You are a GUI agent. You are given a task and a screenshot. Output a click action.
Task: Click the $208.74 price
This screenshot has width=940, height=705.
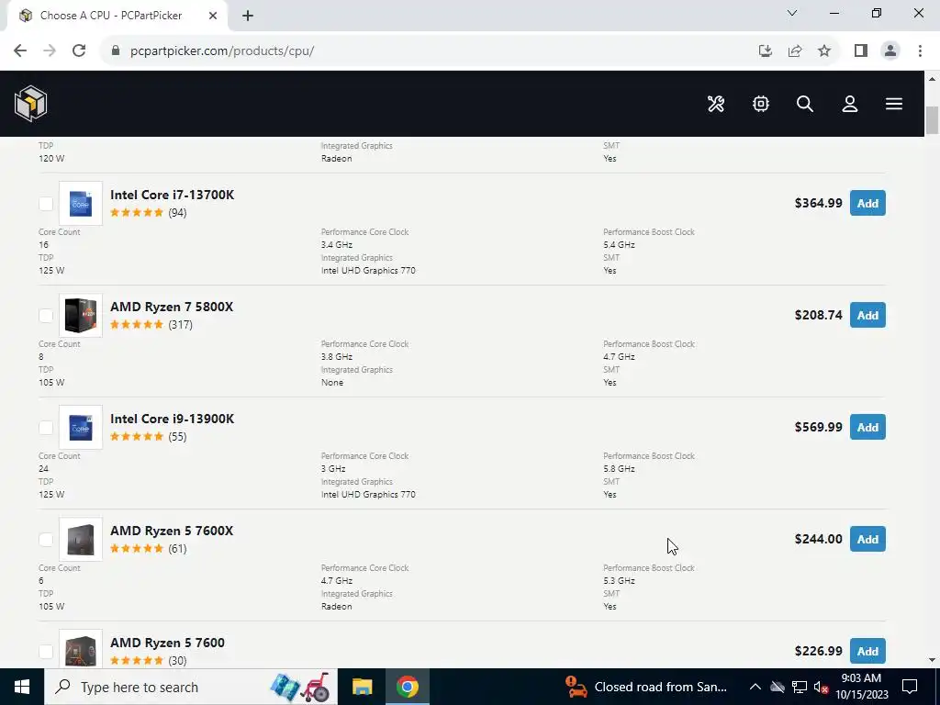(818, 316)
